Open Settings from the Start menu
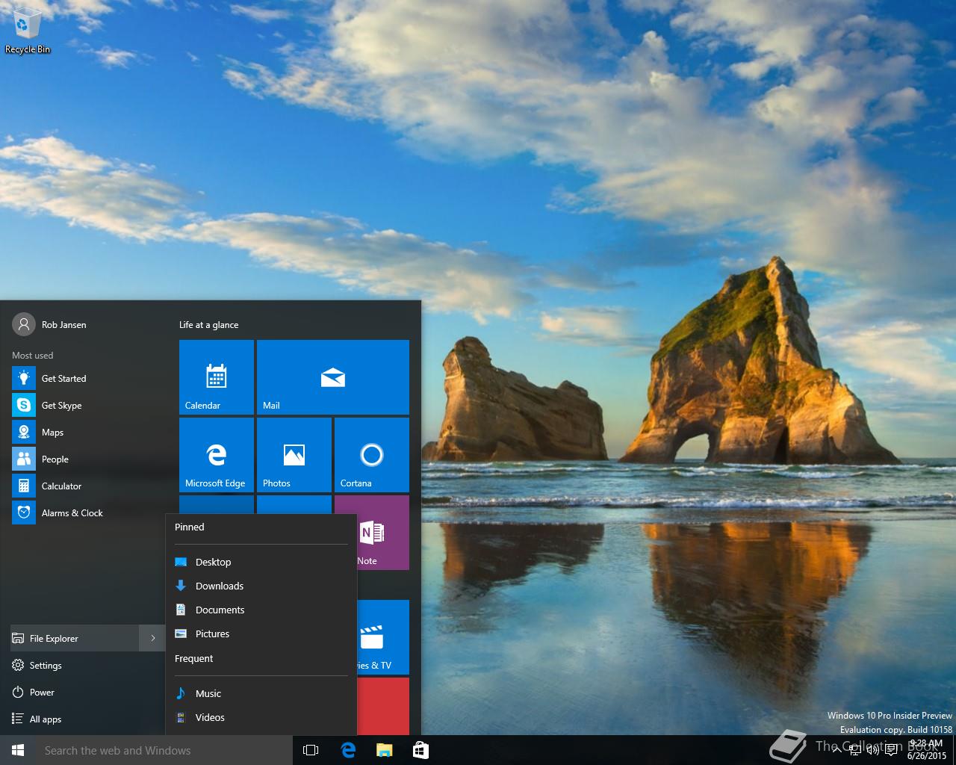 coord(87,666)
